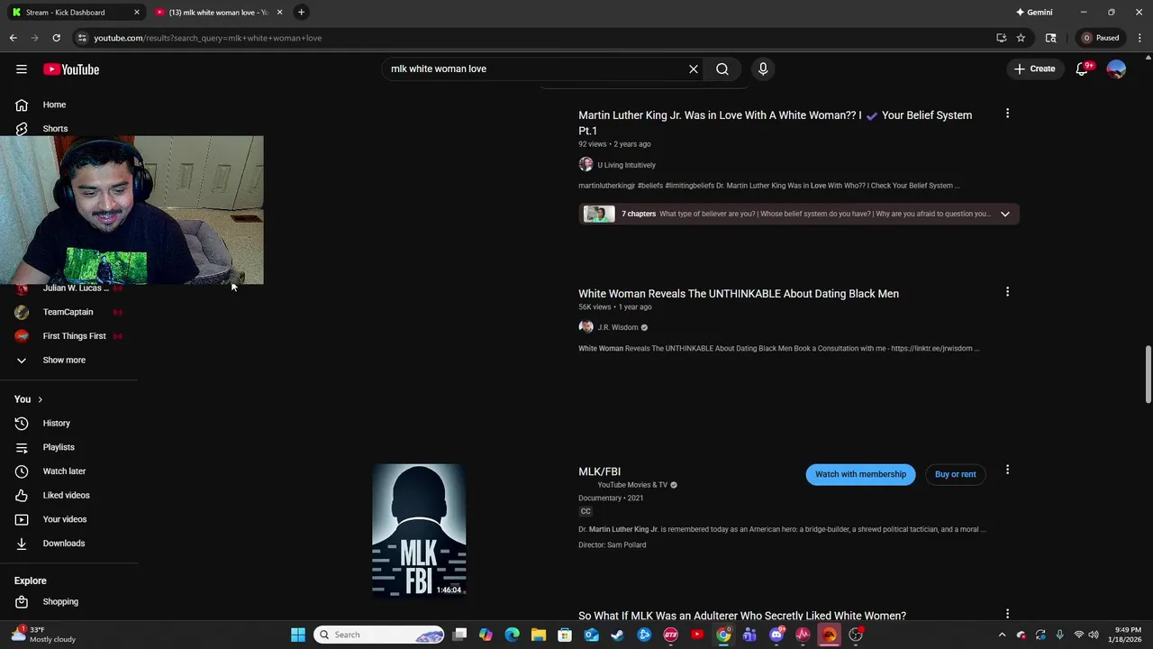Open Steam from taskbar
Viewport: 1153px width, 649px height.
tap(618, 635)
